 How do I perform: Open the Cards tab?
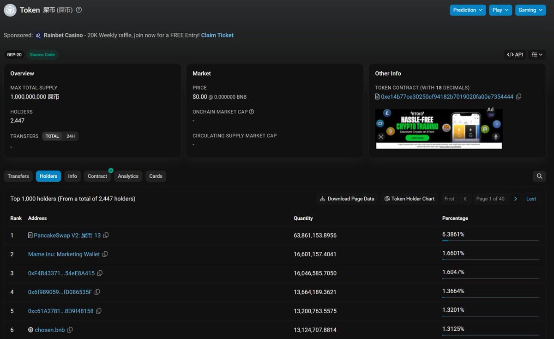pos(156,176)
